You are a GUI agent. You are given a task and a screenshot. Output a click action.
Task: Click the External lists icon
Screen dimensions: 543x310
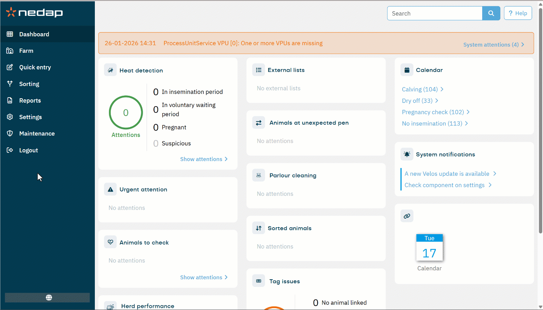(258, 70)
